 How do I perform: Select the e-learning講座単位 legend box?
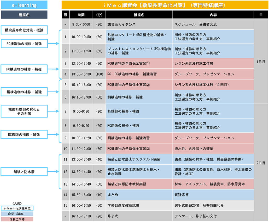17,208
